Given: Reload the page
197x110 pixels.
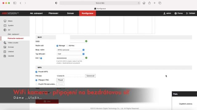Looking at the screenshot, I should (139, 3).
